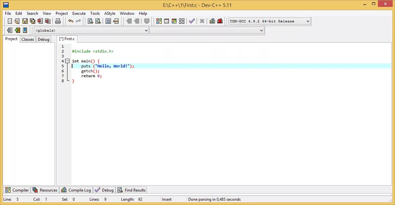Open the Find dialog from toolbar
Image resolution: width=395 pixels, height=205 pixels.
(x=90, y=21)
